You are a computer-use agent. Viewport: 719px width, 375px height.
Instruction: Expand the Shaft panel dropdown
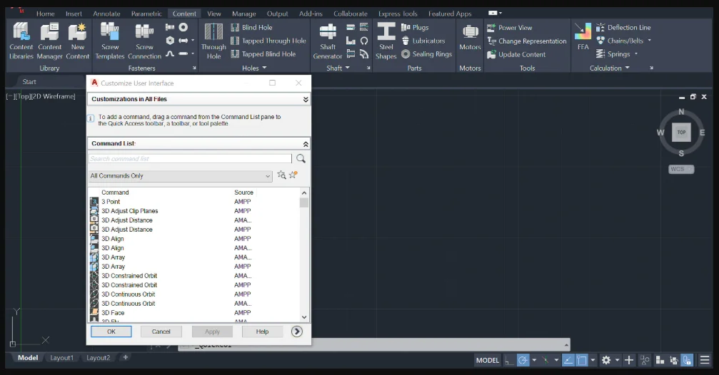(347, 68)
